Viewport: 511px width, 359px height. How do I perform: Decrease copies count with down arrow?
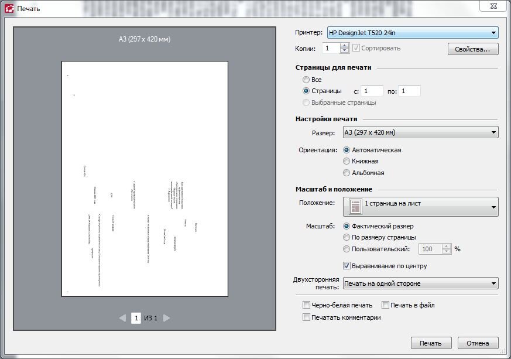(x=344, y=51)
